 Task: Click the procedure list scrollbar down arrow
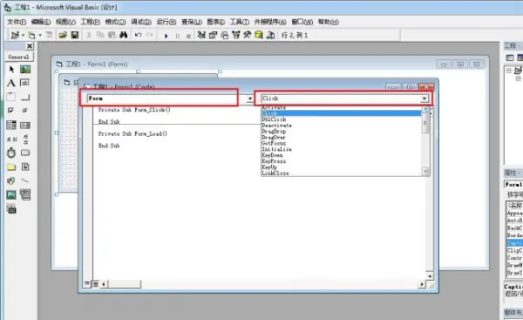tap(425, 172)
